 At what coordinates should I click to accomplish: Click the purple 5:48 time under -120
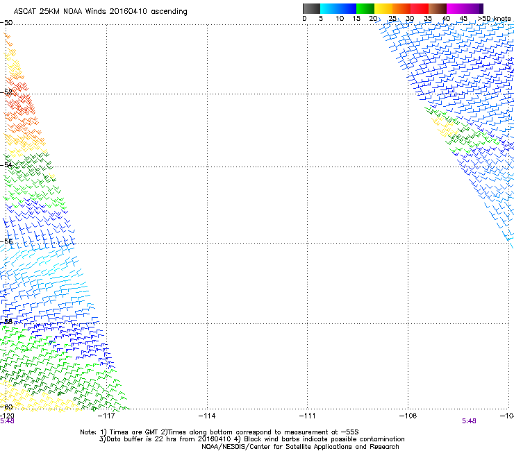pos(7,421)
